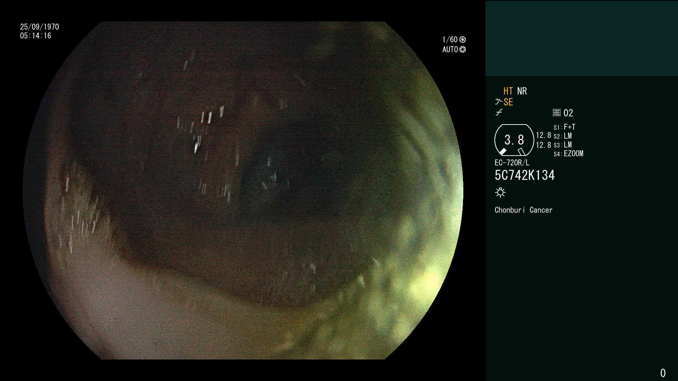Select the HT indicator label
The image size is (678, 381).
click(508, 91)
